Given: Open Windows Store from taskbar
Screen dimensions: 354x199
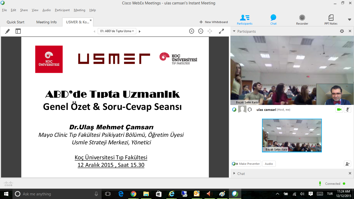Looking at the screenshot, I should point(159,194).
